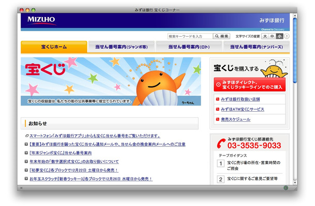This screenshot has height=206, width=315.
Task: Click phone number 03-3535-9033
Action: (x=254, y=146)
